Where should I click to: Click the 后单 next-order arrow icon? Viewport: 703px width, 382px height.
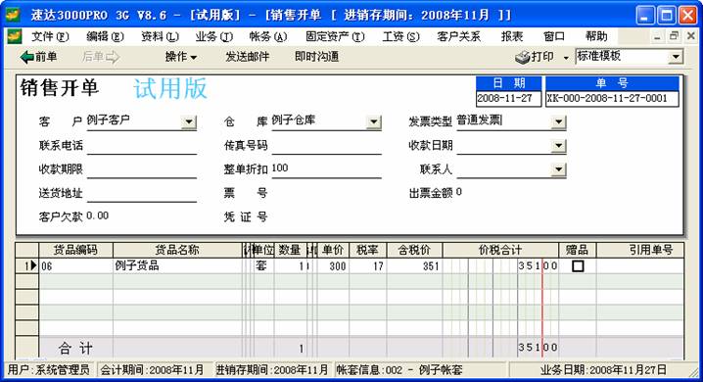[x=113, y=57]
